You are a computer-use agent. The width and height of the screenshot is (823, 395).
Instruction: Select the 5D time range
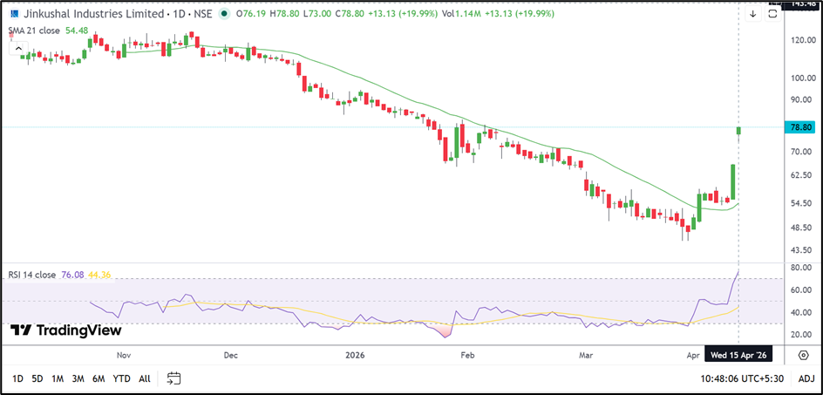pyautogui.click(x=37, y=378)
